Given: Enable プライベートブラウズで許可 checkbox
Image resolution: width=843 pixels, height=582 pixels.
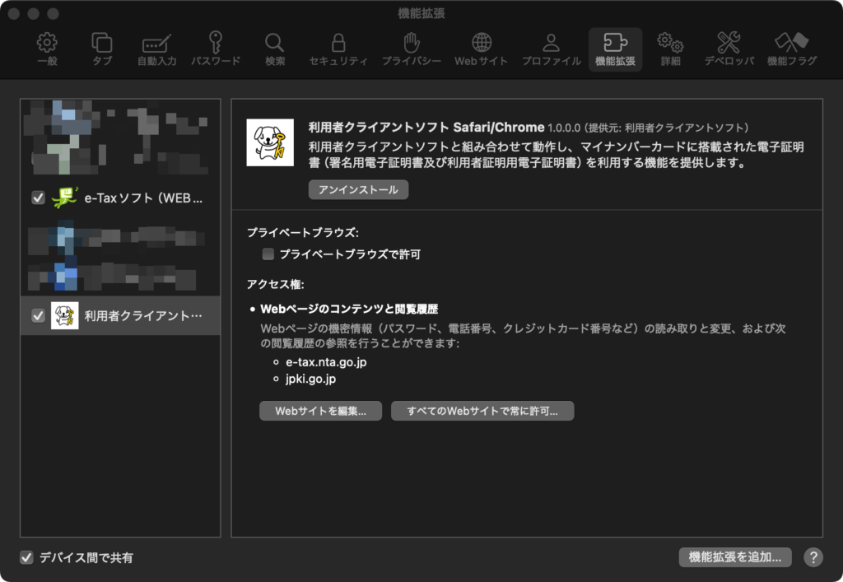Looking at the screenshot, I should coord(268,254).
